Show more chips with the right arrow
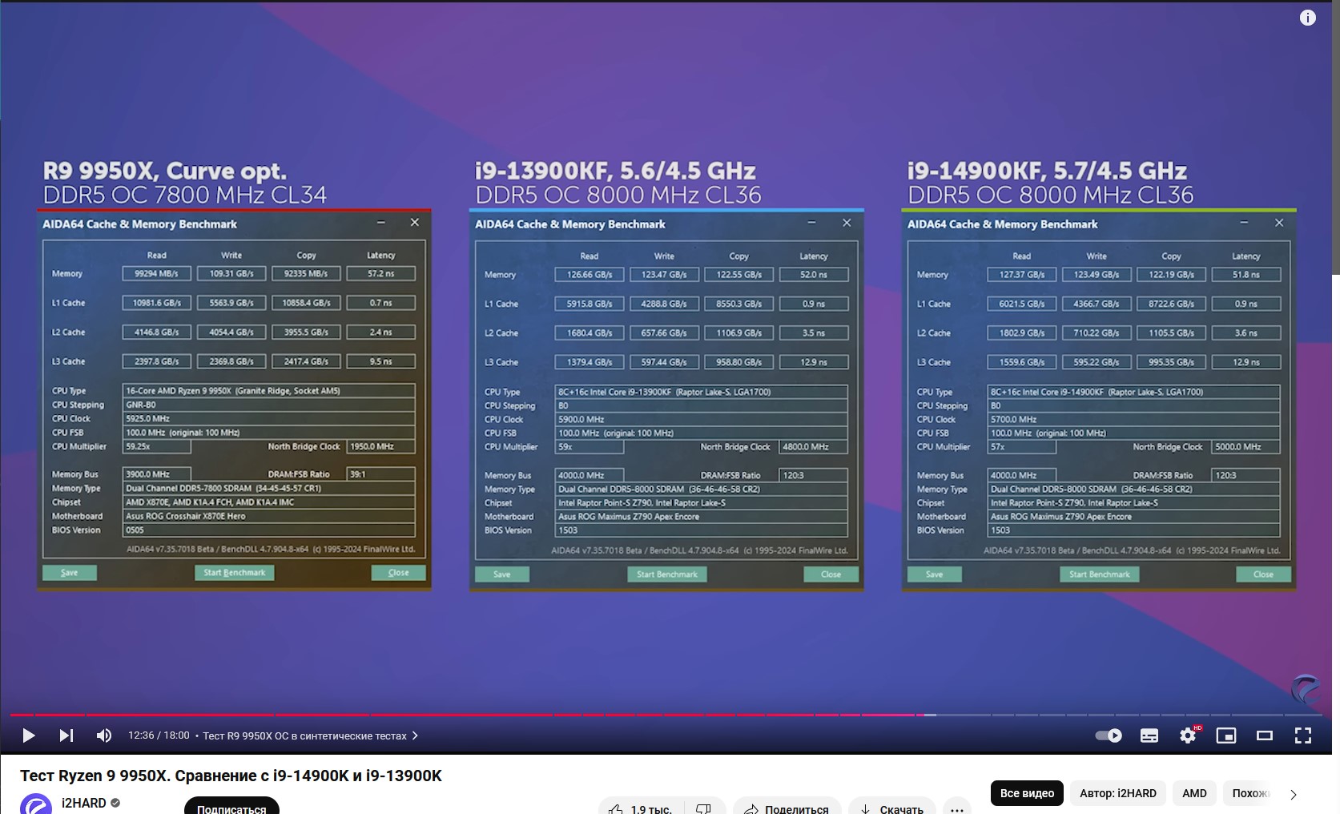1340x814 pixels. pyautogui.click(x=1294, y=794)
